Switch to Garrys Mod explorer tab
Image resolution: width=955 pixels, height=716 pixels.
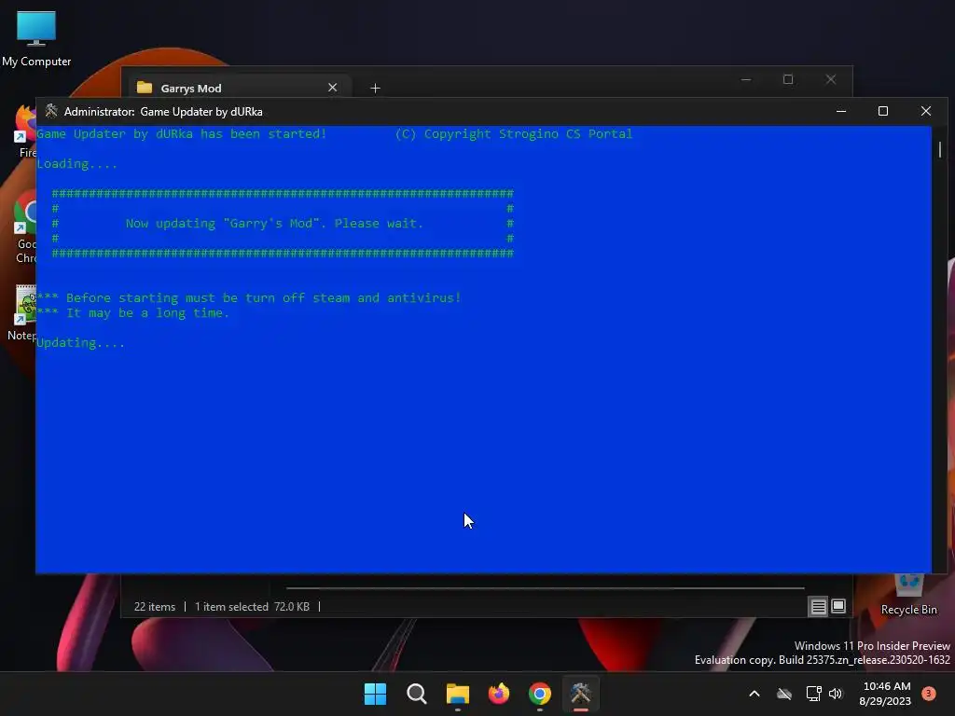[x=238, y=88]
